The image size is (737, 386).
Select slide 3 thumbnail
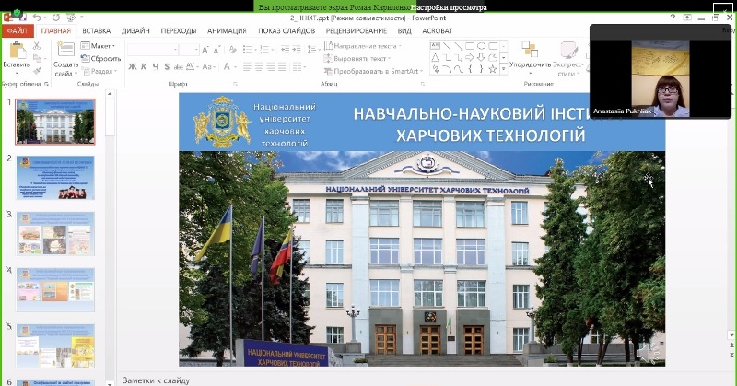[55, 234]
